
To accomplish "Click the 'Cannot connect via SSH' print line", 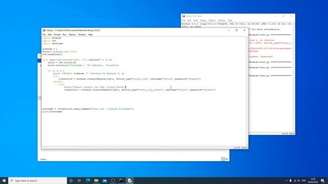I will [95, 87].
